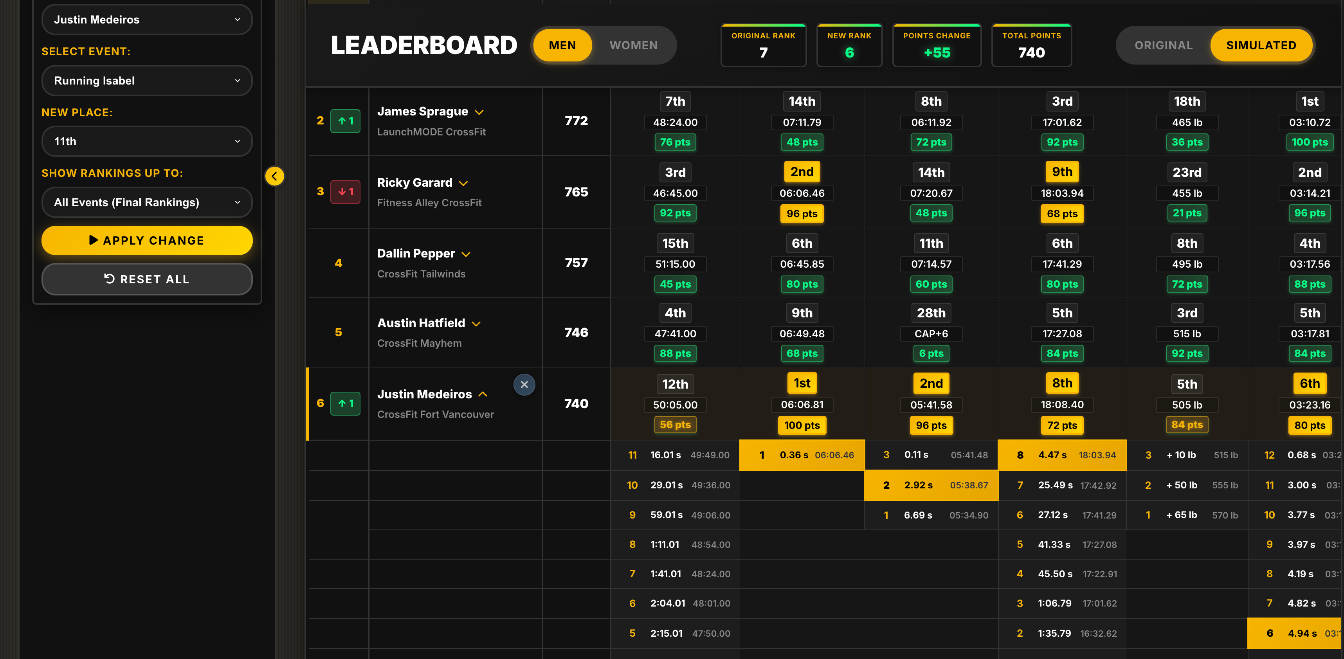This screenshot has height=659, width=1344.
Task: Click green up-arrow rank badge for James Sprague
Action: pos(345,121)
